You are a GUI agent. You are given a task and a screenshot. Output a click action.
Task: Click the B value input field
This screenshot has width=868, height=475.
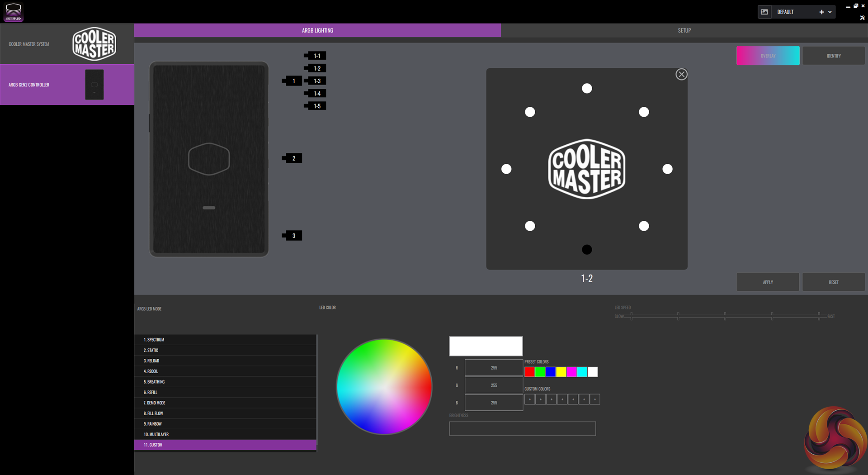[x=494, y=403]
